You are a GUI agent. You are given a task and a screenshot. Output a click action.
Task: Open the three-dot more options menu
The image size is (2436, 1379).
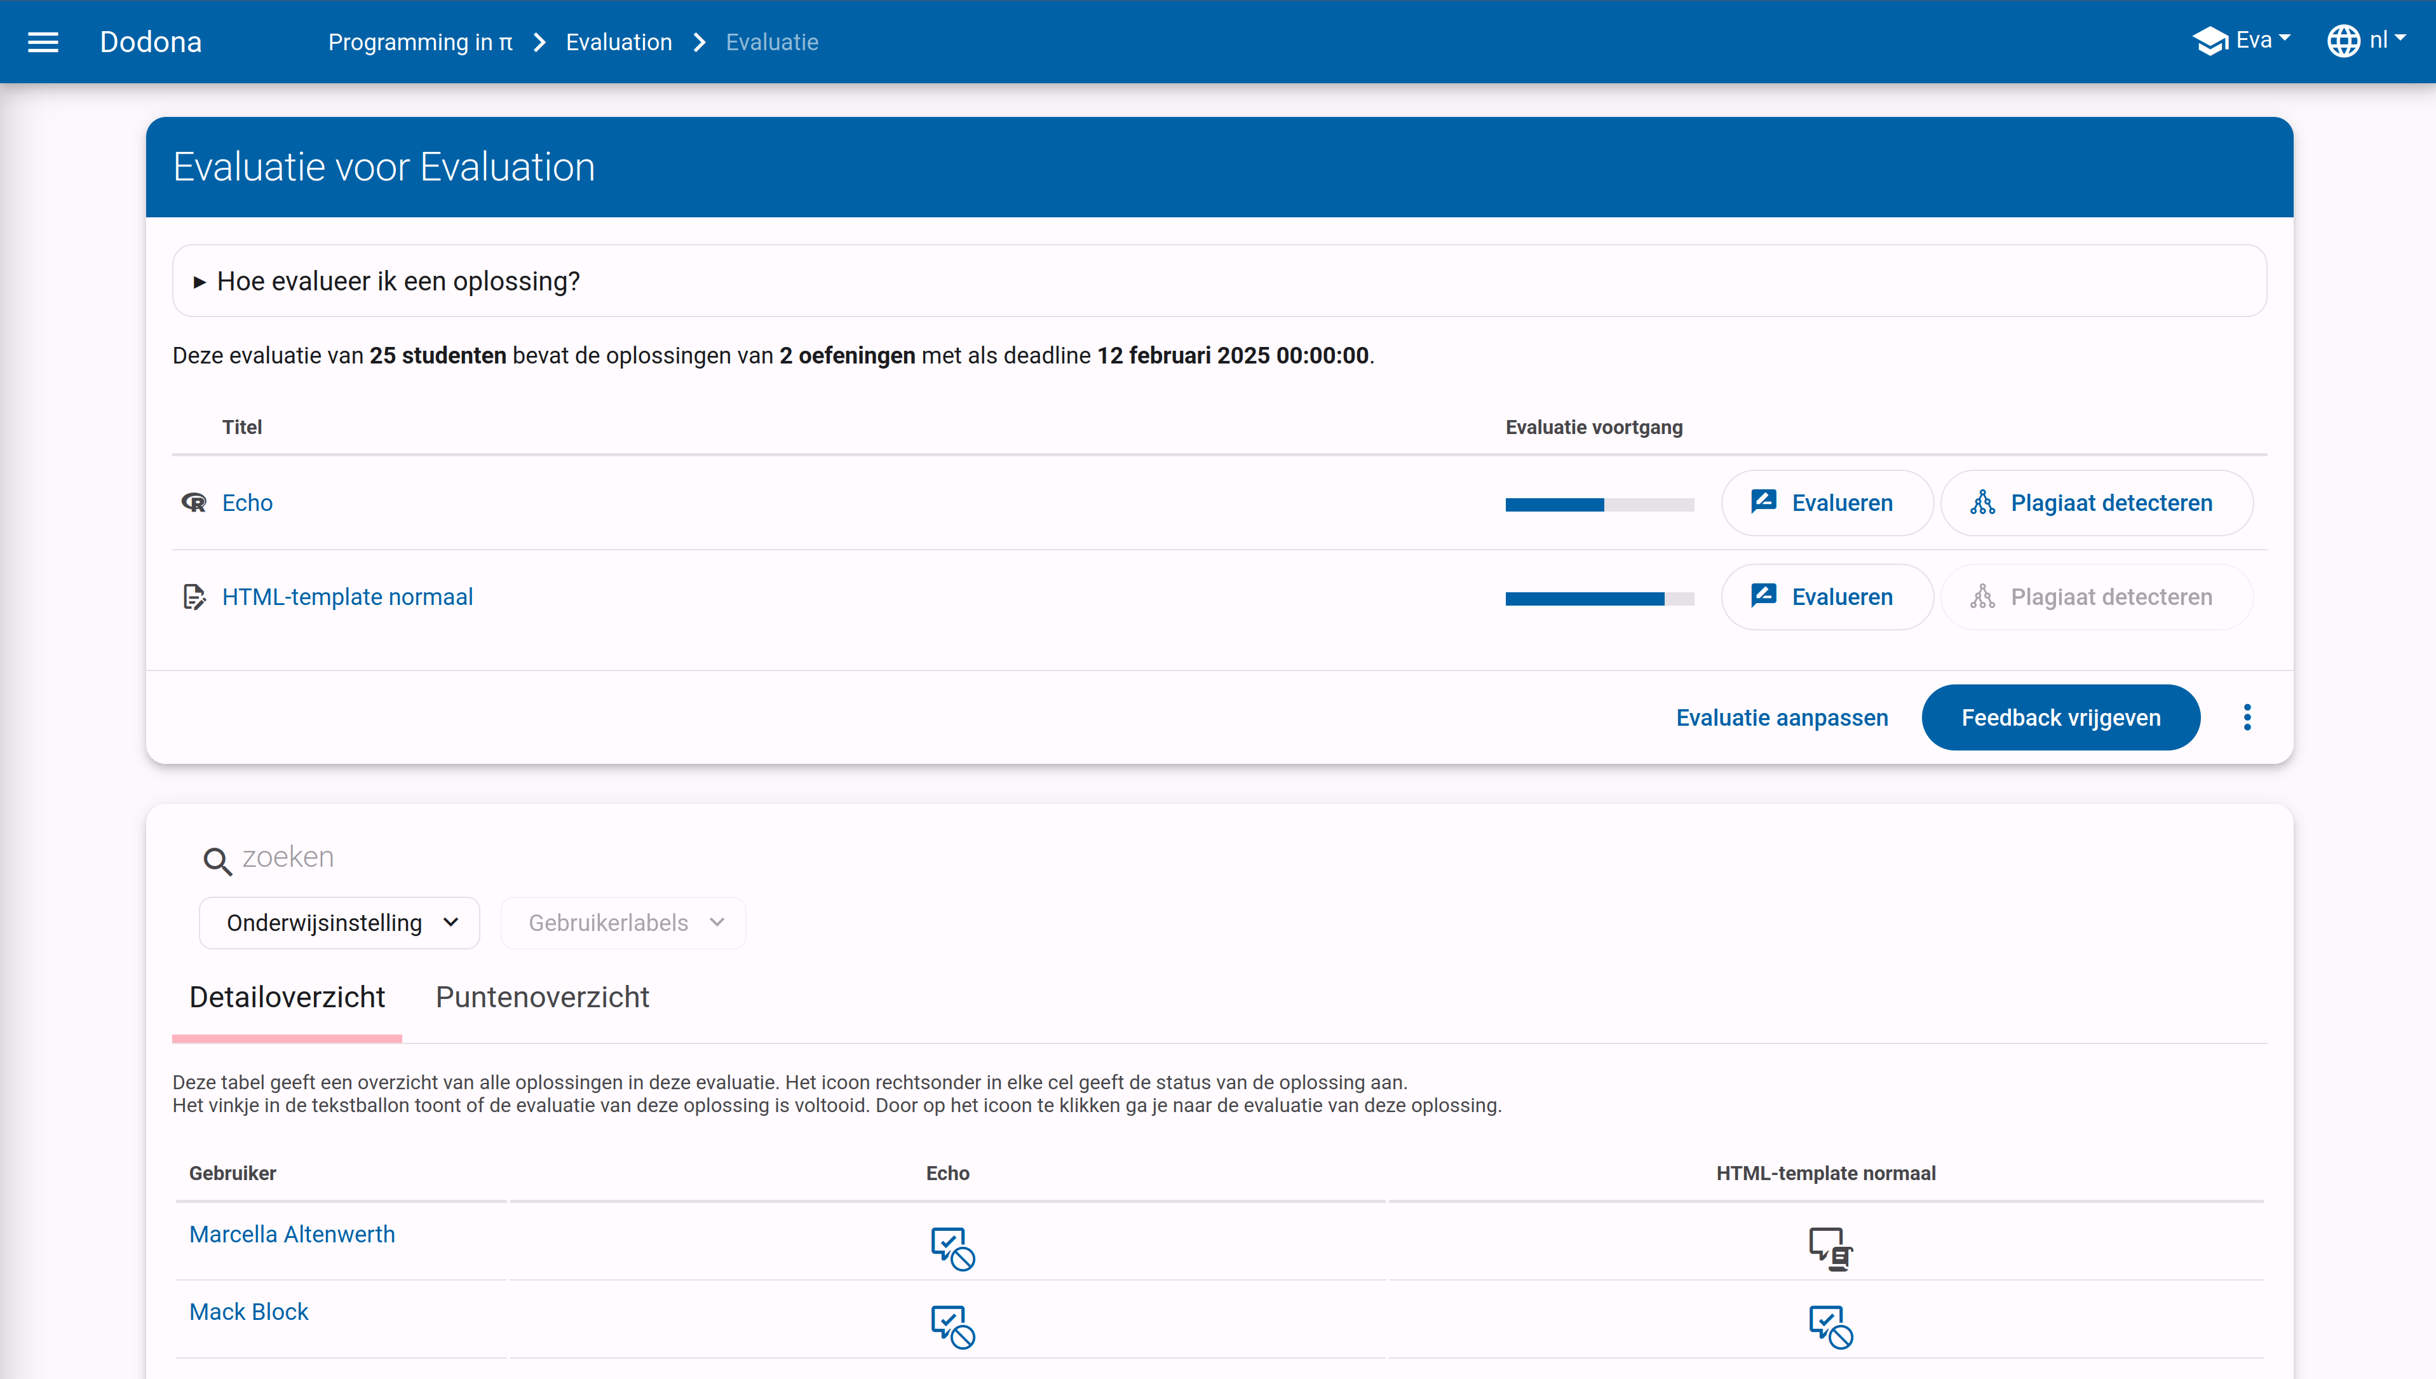(2247, 717)
